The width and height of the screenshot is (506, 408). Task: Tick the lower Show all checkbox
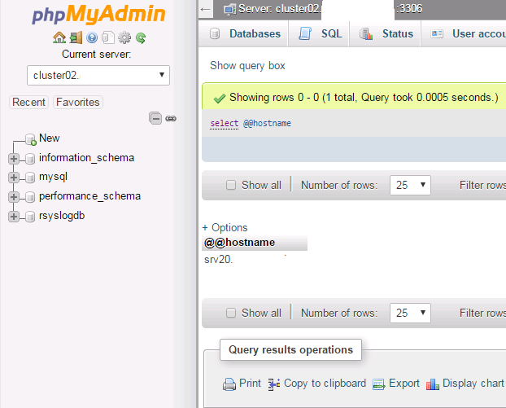tap(231, 313)
